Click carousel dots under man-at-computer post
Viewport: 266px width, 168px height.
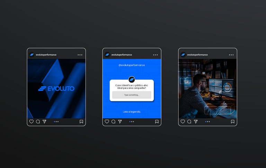click(207, 121)
